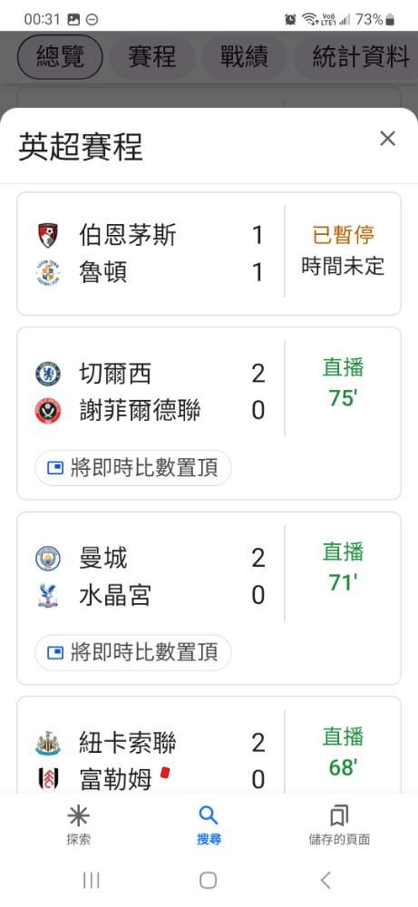Tap the Android back navigation arrow

coord(326,881)
